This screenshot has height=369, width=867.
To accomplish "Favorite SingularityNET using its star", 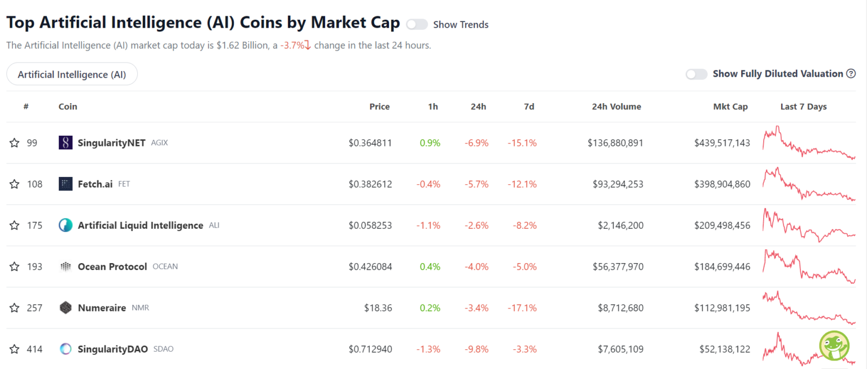I will 14,143.
